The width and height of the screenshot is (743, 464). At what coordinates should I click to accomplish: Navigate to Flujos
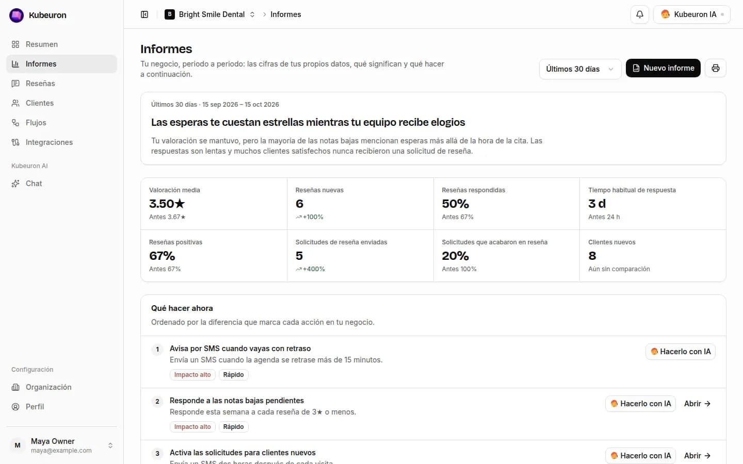coord(62,123)
